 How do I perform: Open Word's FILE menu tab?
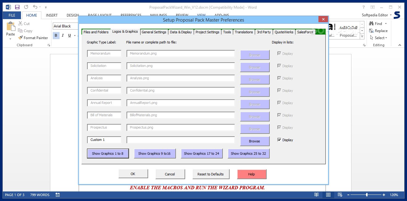click(12, 15)
